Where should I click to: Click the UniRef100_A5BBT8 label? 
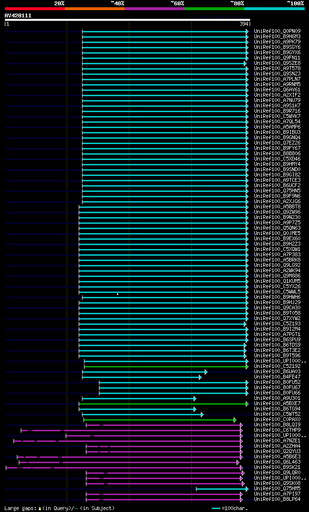point(278,207)
